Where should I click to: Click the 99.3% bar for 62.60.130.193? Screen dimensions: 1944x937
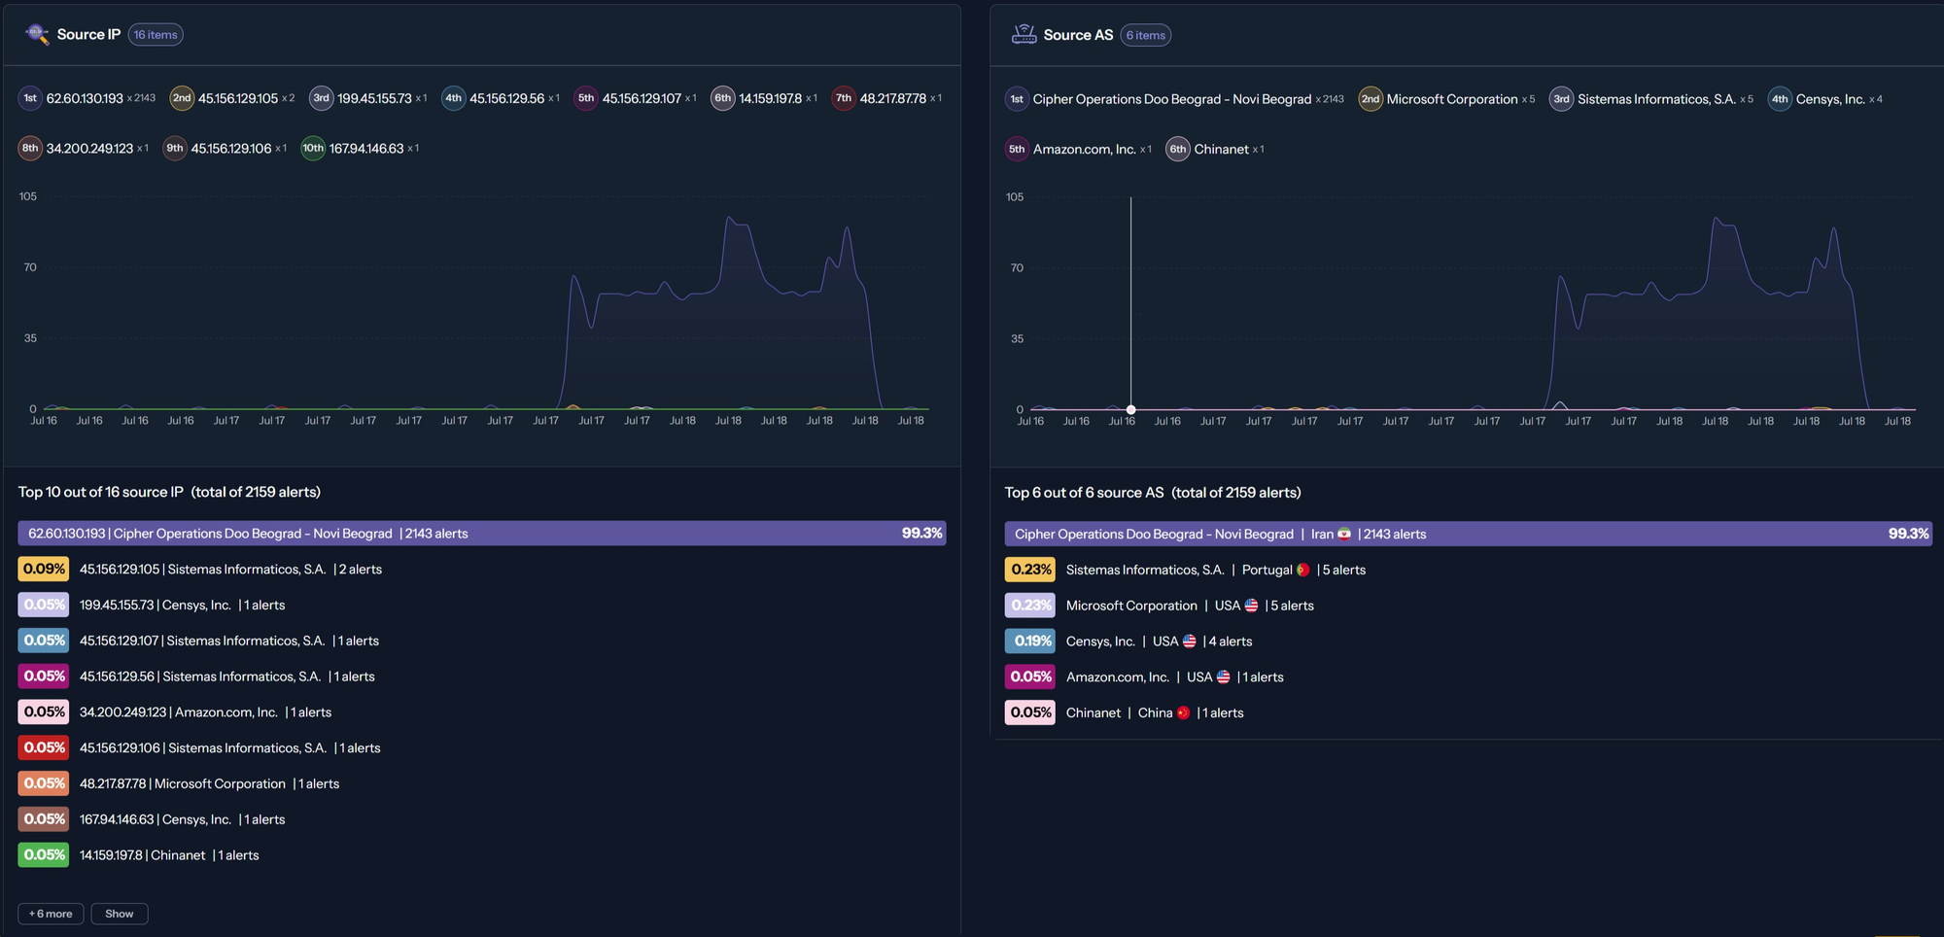pyautogui.click(x=482, y=534)
